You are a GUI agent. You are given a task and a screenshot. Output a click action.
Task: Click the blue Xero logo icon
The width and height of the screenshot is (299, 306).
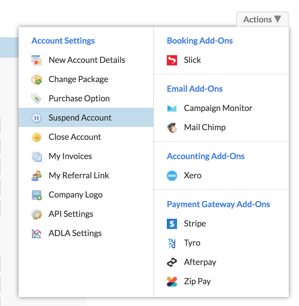[172, 176]
